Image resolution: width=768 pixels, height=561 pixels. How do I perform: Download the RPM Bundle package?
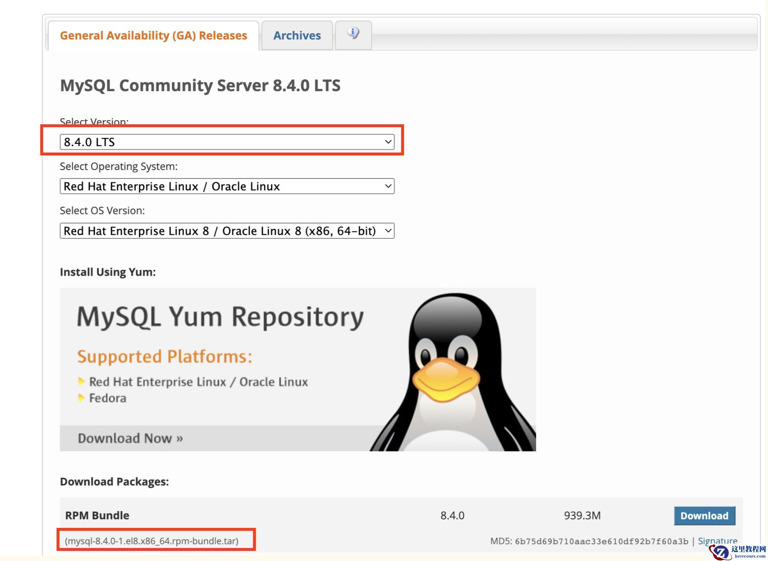[x=704, y=516]
